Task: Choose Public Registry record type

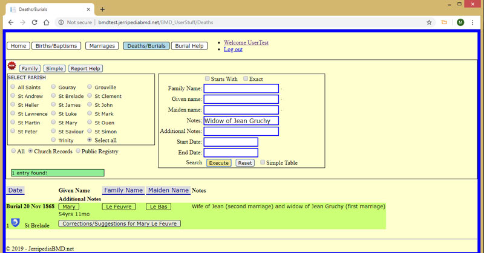Action: point(77,152)
